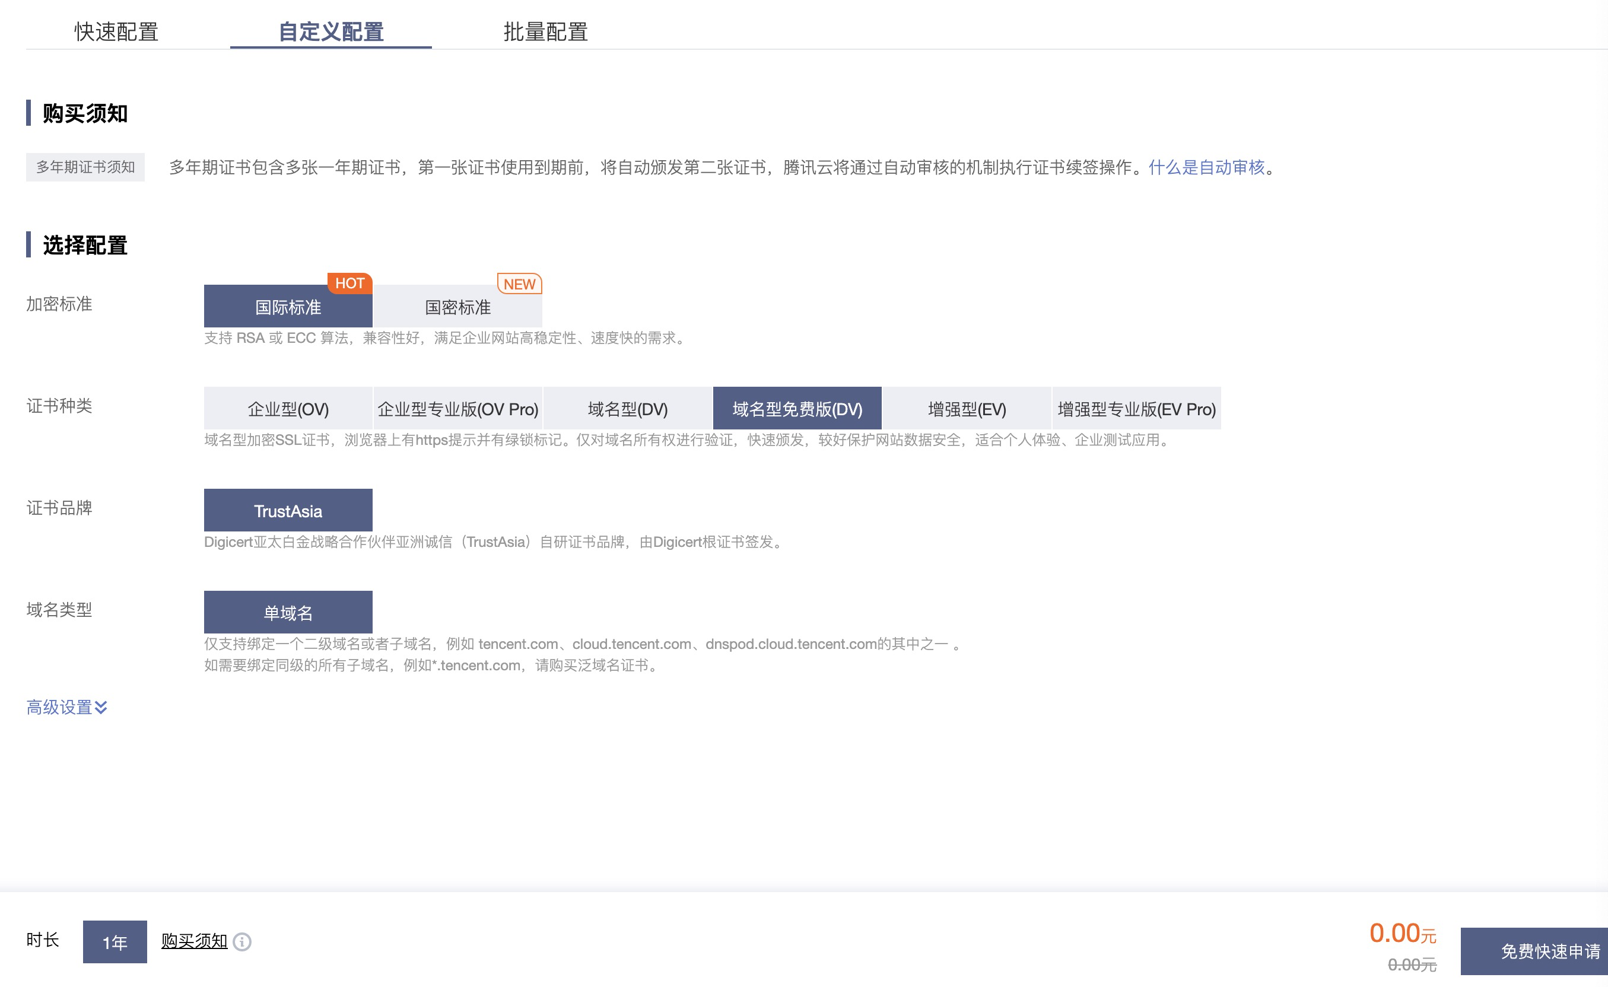This screenshot has width=1608, height=987.
Task: Choose 增强型专业版(EV Pro) certificate type
Action: (1137, 409)
